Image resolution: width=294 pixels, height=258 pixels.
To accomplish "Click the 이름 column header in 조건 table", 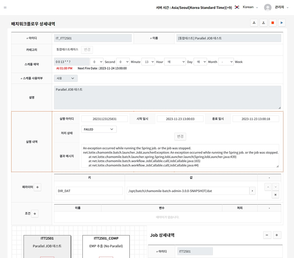I will (77, 208).
